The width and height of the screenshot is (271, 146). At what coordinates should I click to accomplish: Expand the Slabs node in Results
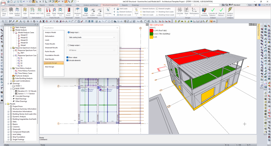pos(8,121)
